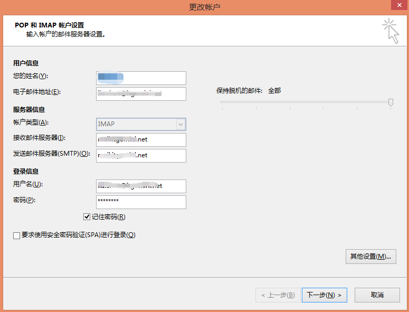Click the 保持脱机的邮件 slider thumb
The image size is (409, 312).
pos(391,102)
